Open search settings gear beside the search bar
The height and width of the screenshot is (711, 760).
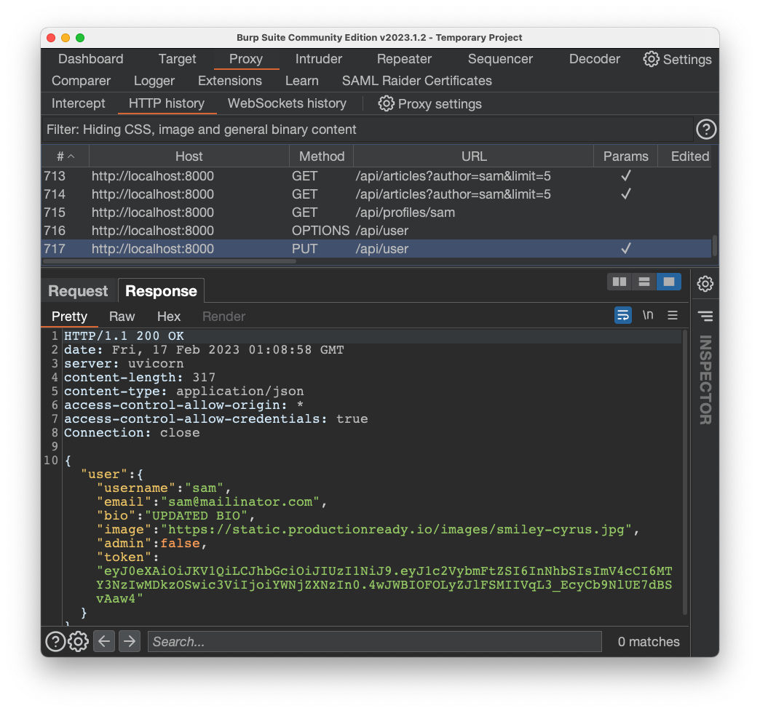[79, 641]
